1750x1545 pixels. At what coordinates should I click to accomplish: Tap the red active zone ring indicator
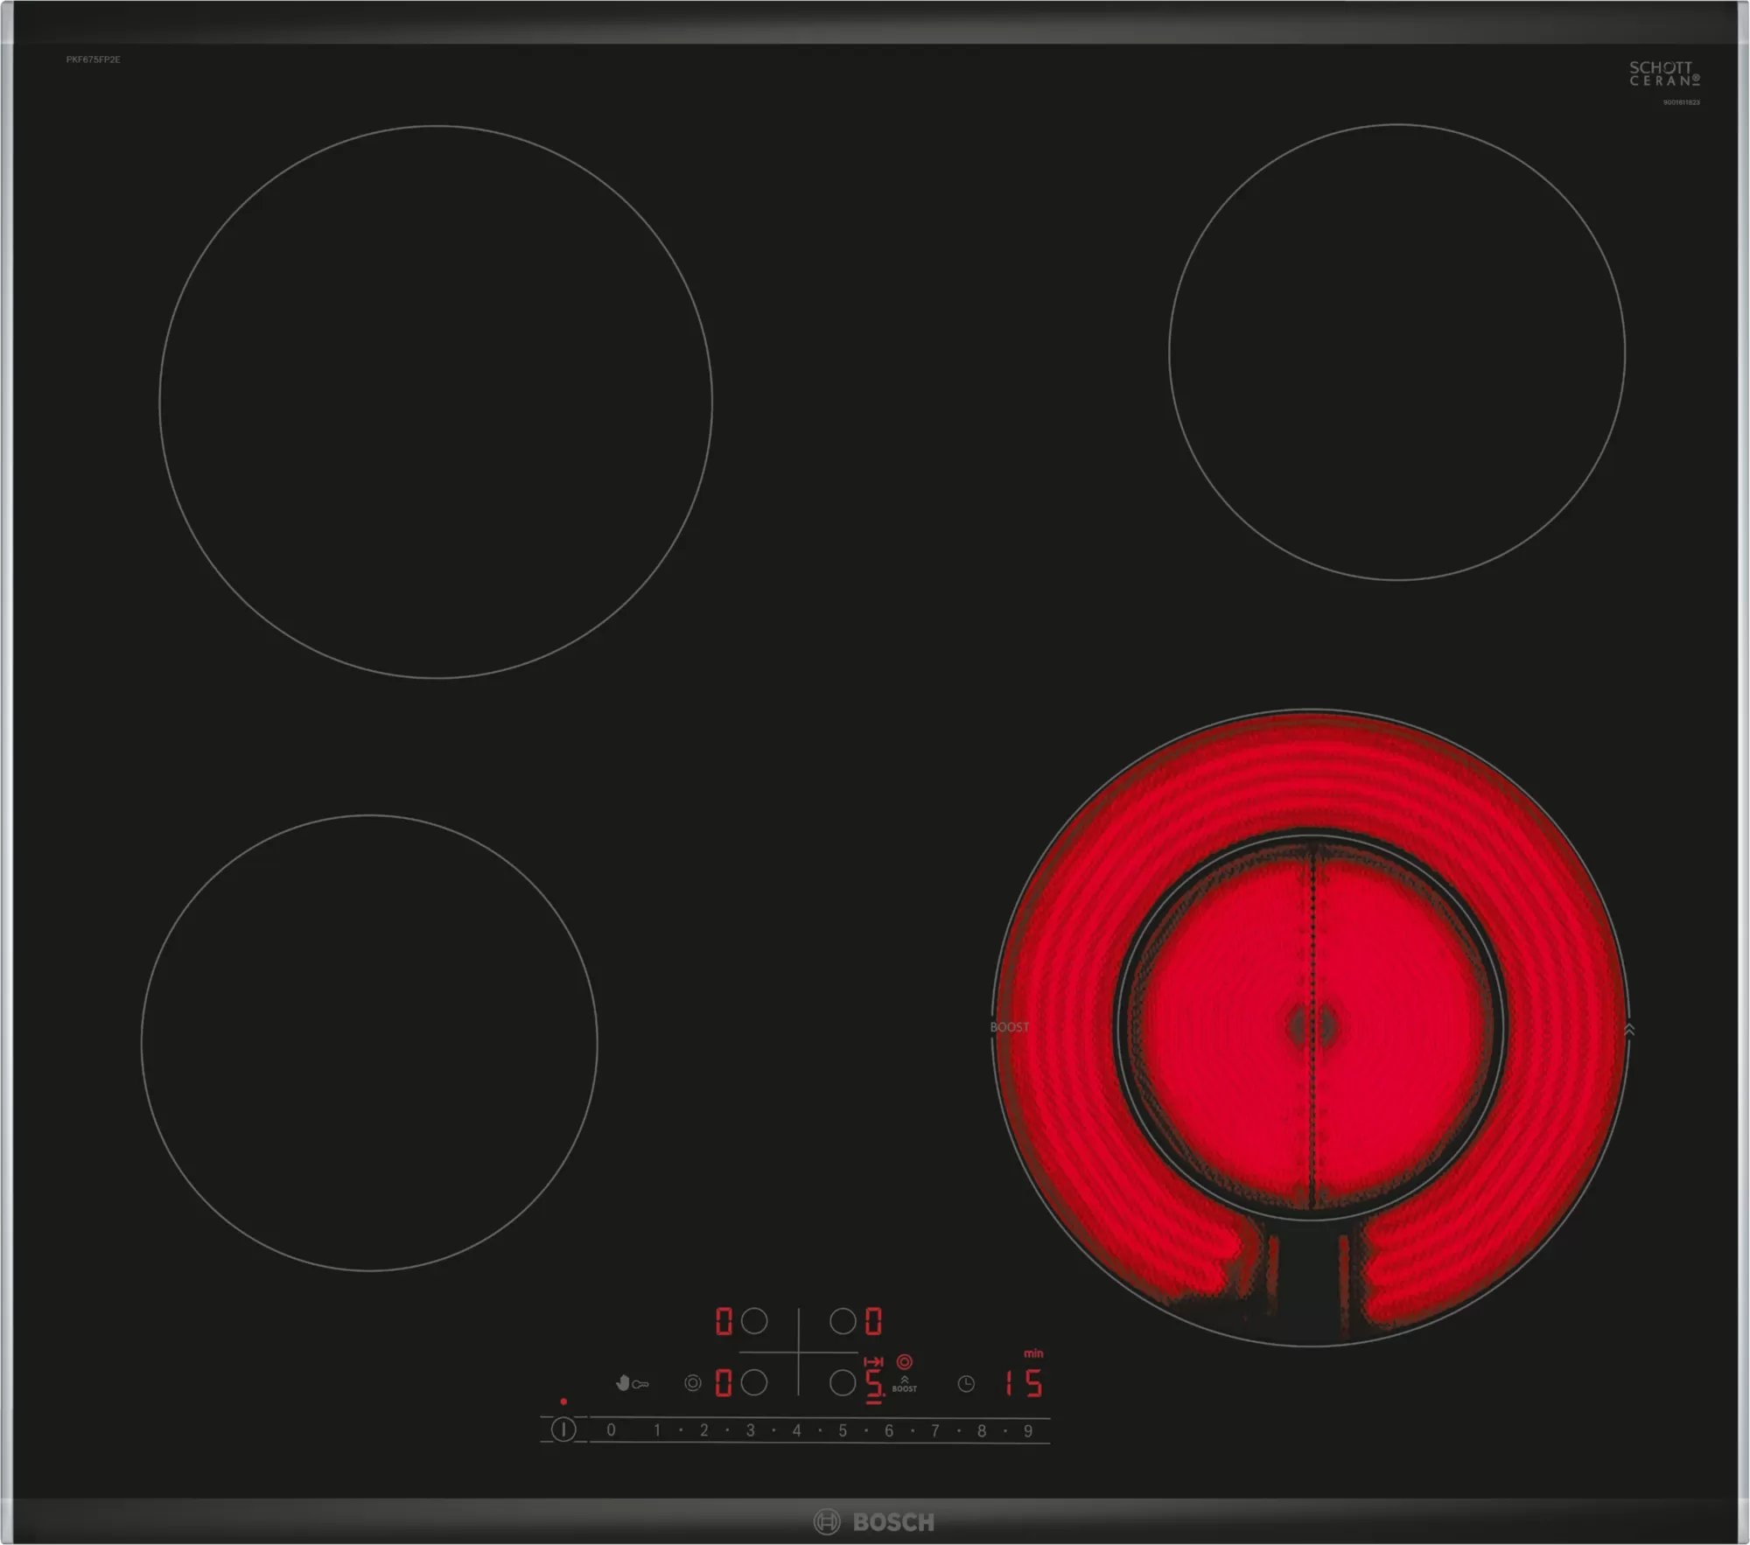click(x=905, y=1361)
